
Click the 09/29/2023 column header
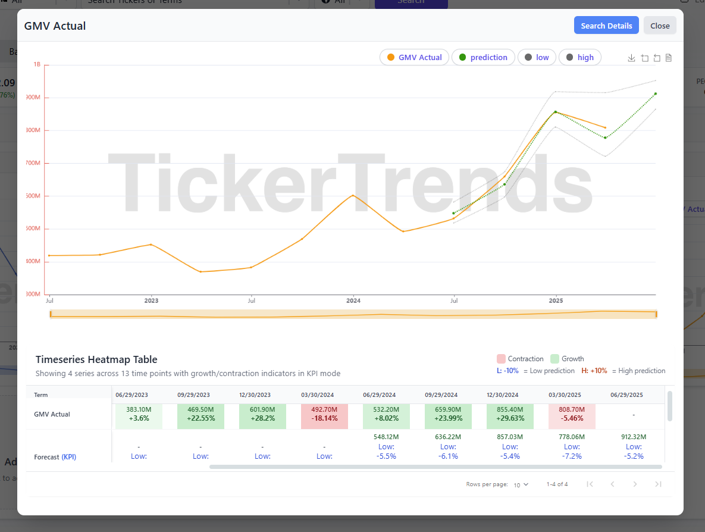[194, 395]
